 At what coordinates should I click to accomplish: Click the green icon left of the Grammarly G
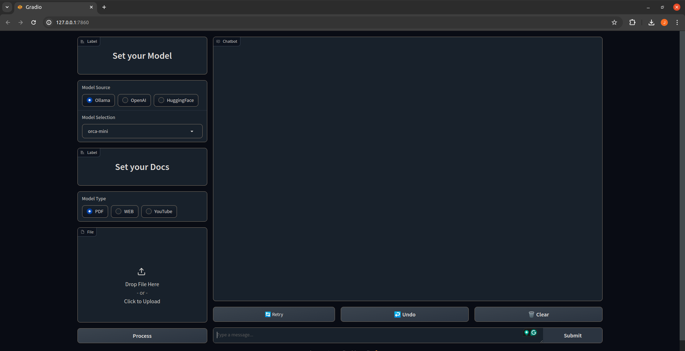(x=527, y=333)
